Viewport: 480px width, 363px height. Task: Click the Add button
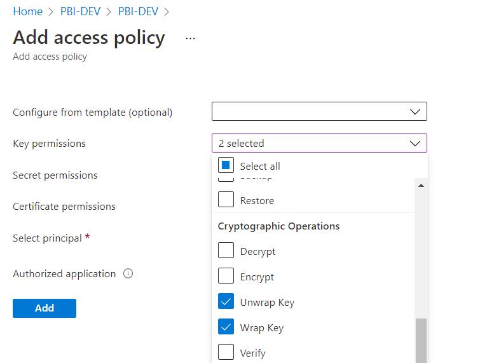[45, 308]
